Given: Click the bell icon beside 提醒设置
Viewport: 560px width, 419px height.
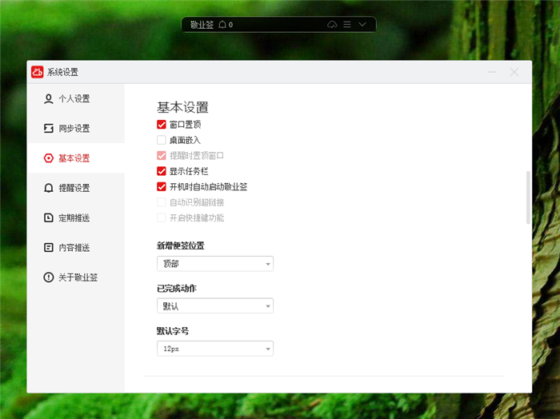Looking at the screenshot, I should click(49, 188).
